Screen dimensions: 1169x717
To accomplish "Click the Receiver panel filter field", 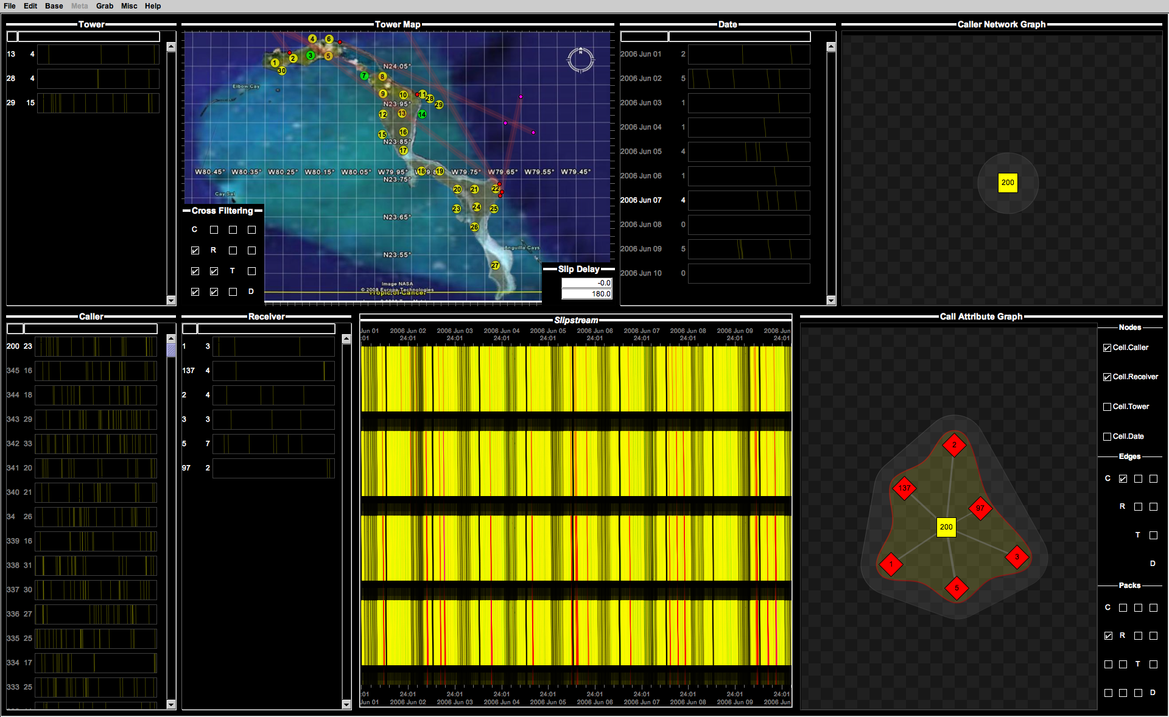I will coord(266,329).
